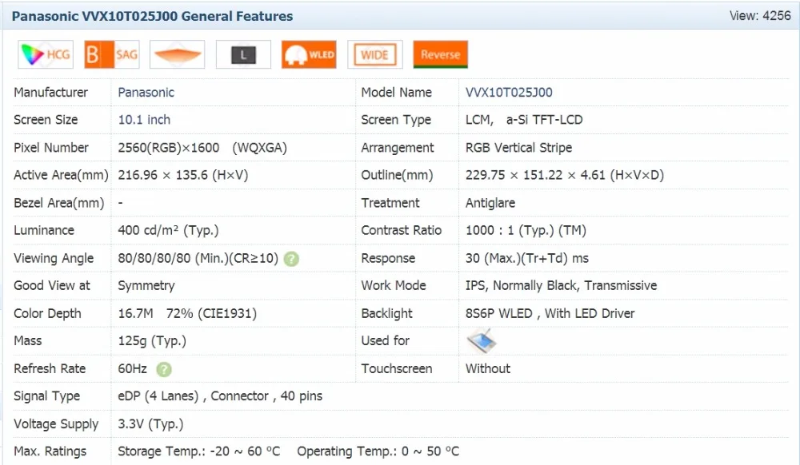Click the 'Antiglare' treatment value
Image resolution: width=800 pixels, height=465 pixels.
click(490, 203)
